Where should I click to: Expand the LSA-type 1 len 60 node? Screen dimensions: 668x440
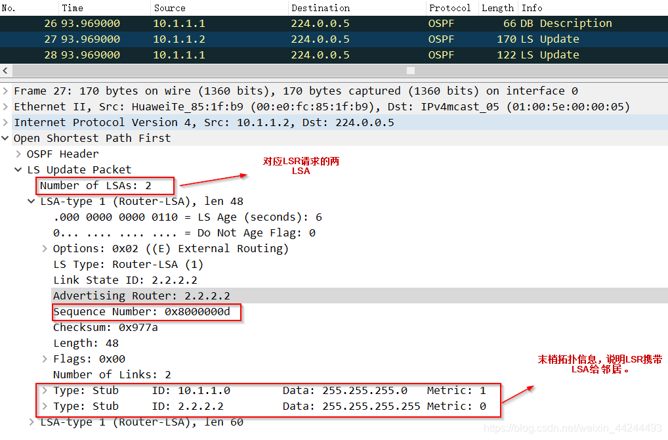click(x=31, y=422)
